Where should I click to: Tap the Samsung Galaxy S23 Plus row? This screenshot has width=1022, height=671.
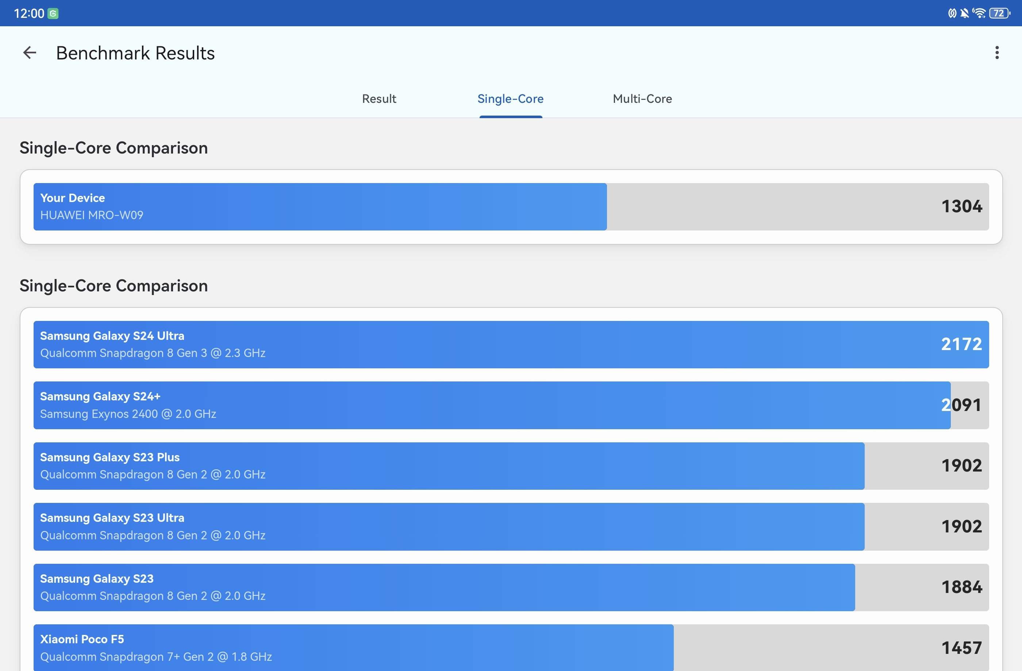pyautogui.click(x=511, y=466)
